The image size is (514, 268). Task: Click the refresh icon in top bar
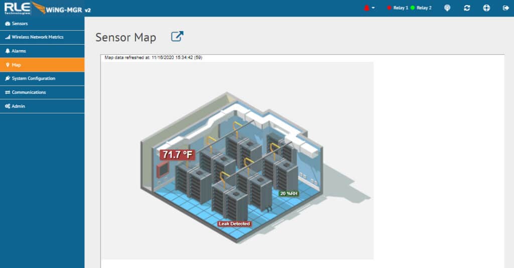tap(467, 8)
